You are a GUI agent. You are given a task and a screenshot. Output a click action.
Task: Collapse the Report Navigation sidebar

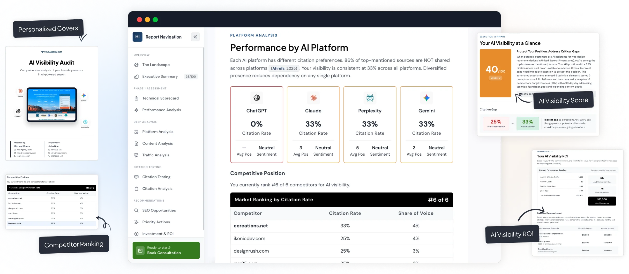click(x=195, y=37)
